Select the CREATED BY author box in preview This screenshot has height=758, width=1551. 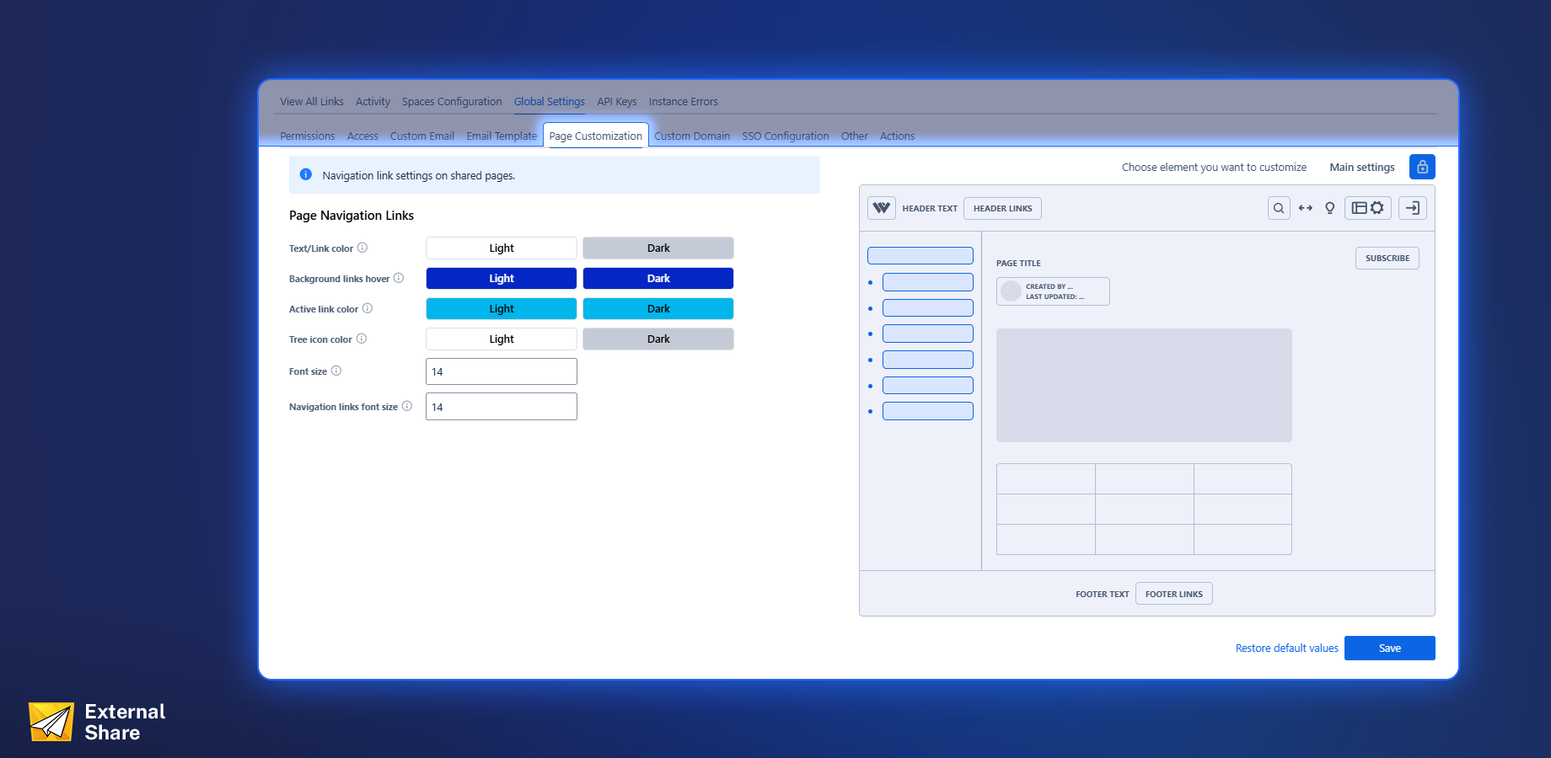coord(1053,291)
